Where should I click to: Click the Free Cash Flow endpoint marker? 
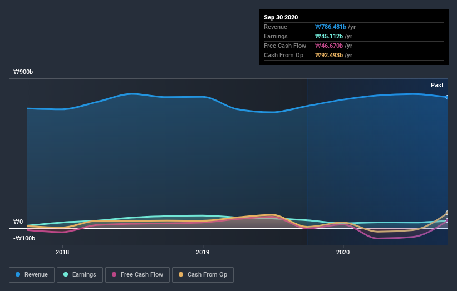447,220
